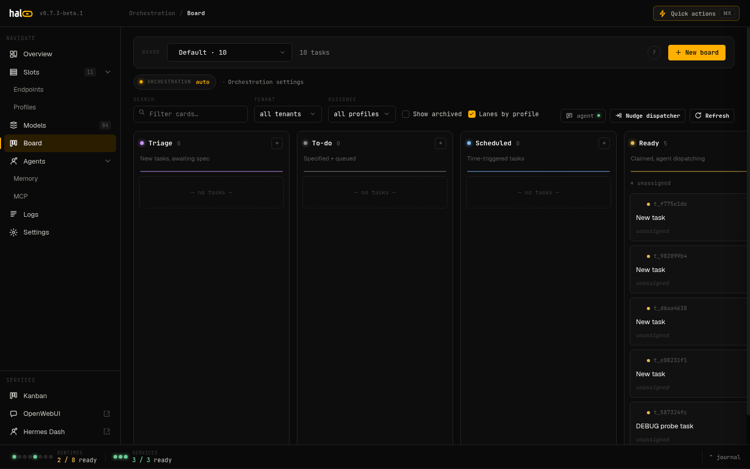Click the Ready yellow status dot
The width and height of the screenshot is (750, 469).
pos(633,143)
